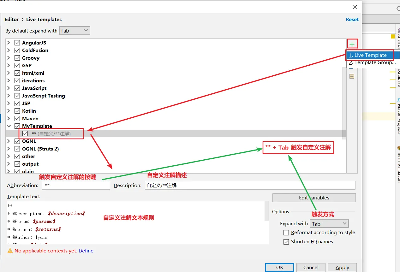Expand the output template group
The height and width of the screenshot is (272, 400).
tap(9, 164)
